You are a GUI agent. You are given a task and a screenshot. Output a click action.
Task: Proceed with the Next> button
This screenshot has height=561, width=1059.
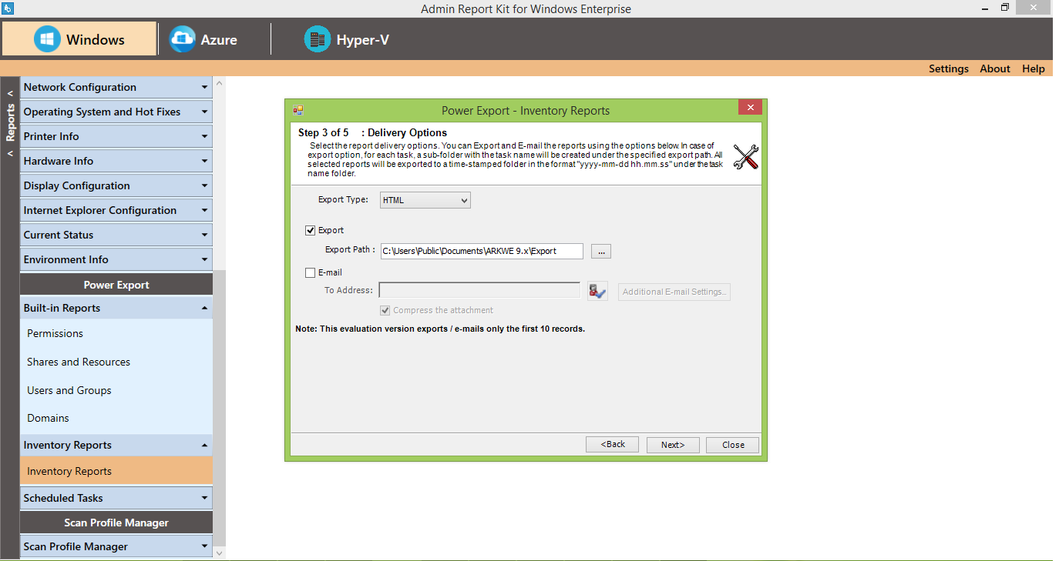[x=672, y=445]
